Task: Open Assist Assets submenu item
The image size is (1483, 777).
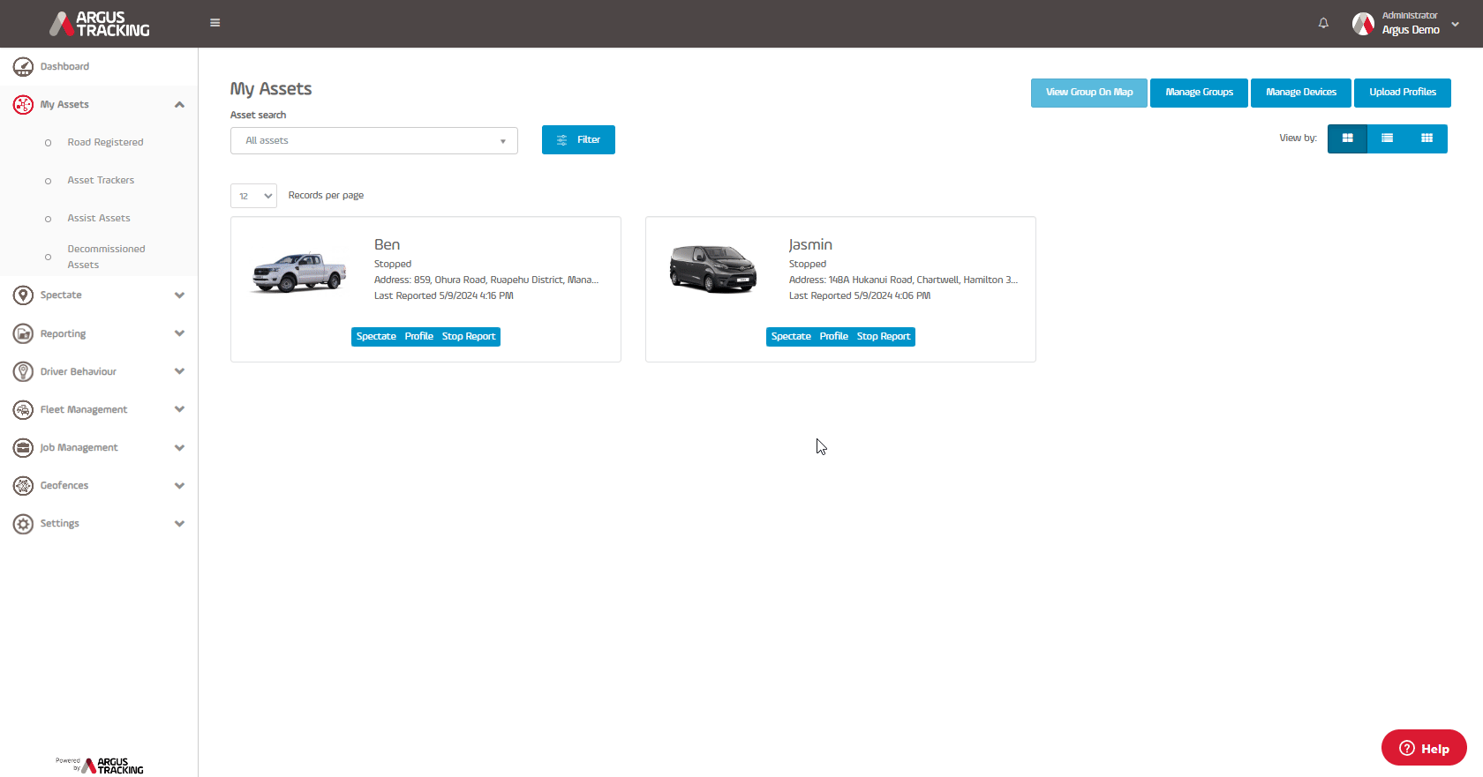Action: click(99, 218)
